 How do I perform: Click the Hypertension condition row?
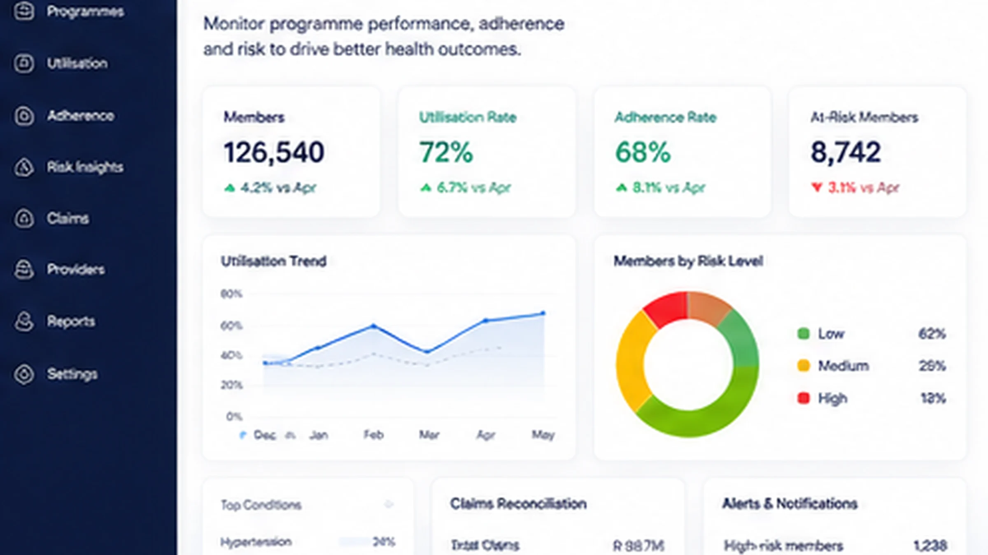(308, 542)
